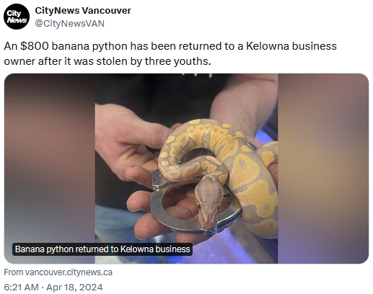Click the CityNews round profile logo
This screenshot has height=294, width=373.
tap(17, 17)
